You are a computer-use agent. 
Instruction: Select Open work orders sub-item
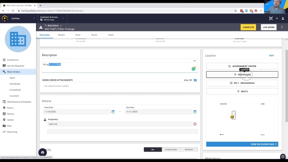pyautogui.click(x=12, y=78)
